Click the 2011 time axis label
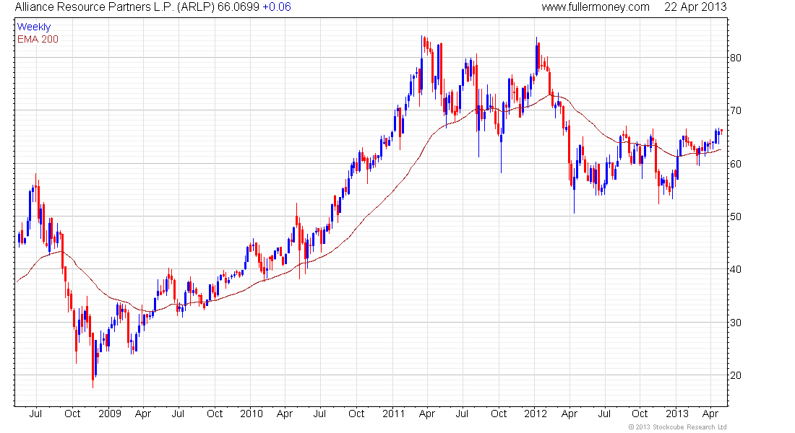 (393, 414)
